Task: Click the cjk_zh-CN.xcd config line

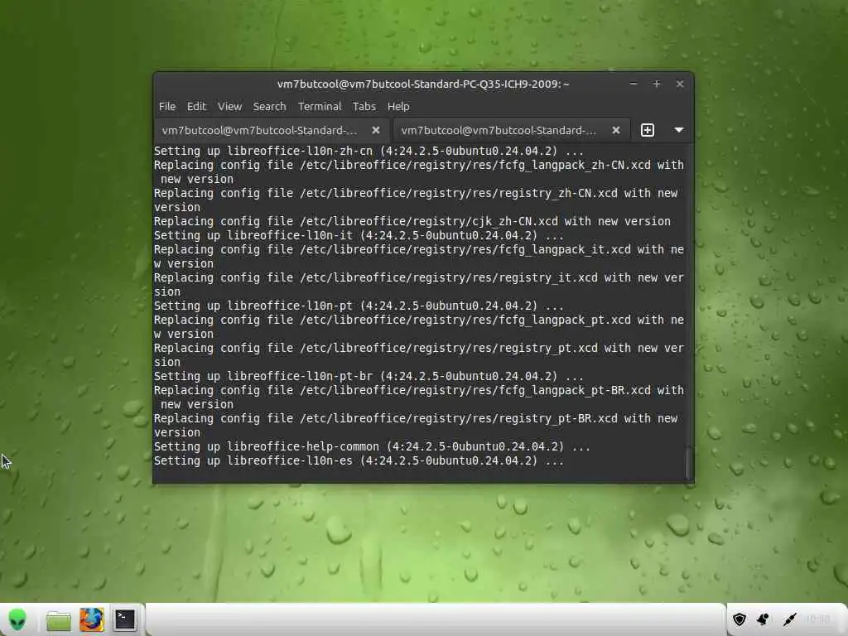Action: tap(412, 221)
